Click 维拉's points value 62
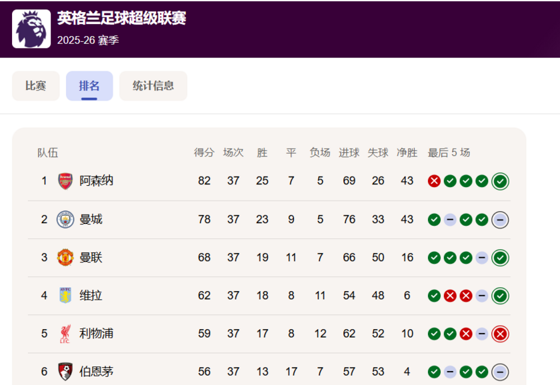The image size is (560, 385). coord(204,296)
